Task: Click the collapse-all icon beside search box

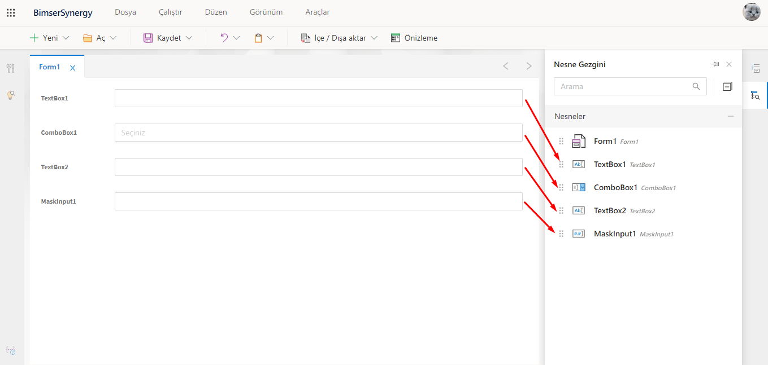Action: point(727,86)
